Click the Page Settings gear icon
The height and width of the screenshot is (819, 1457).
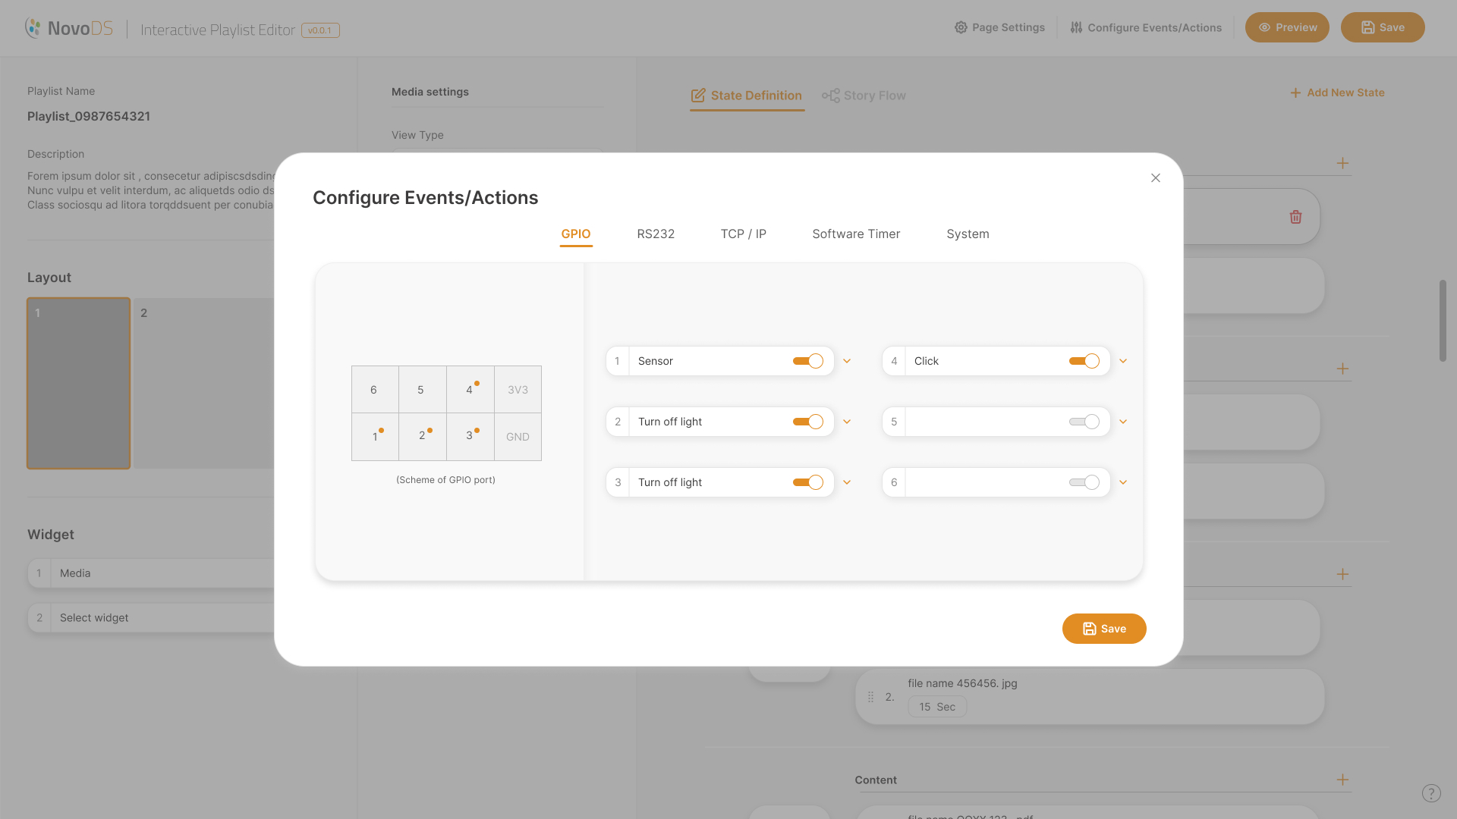coord(961,27)
